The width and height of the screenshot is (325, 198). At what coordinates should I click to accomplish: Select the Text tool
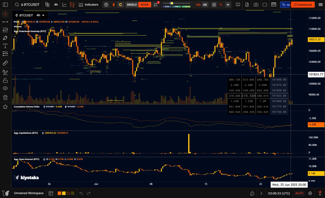[x=5, y=46]
